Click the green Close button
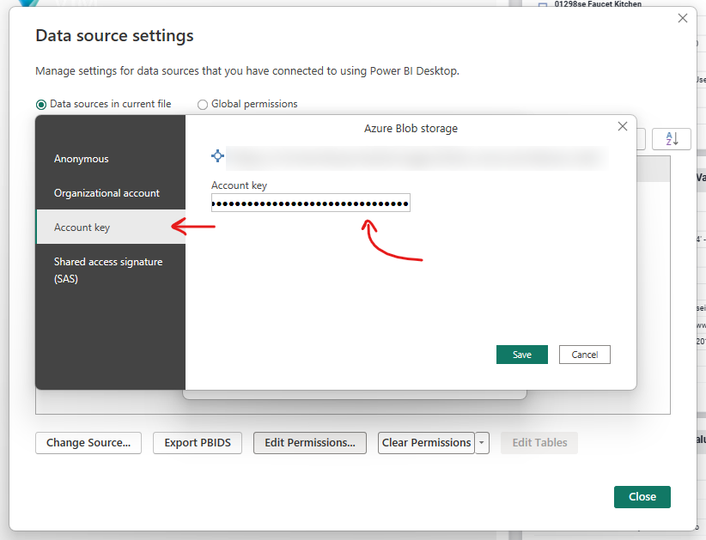The height and width of the screenshot is (540, 706). [x=642, y=497]
